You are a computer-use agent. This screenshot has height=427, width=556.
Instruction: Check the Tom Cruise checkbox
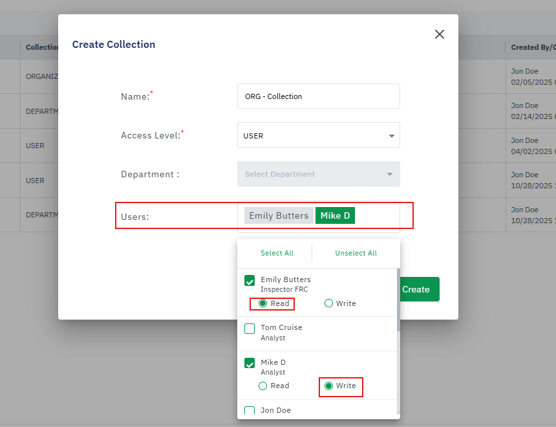pos(250,329)
